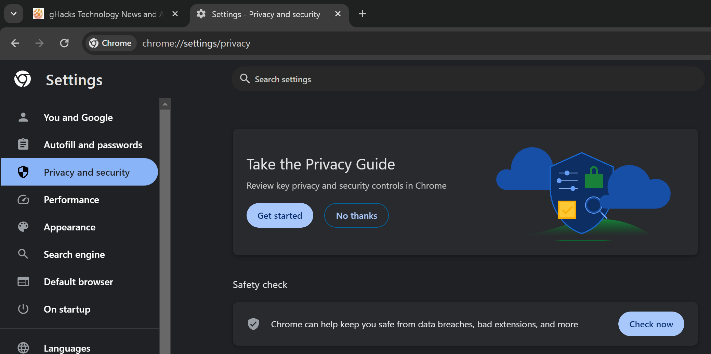Click the 'Review key privacy and security controls' text
The image size is (711, 354).
point(346,186)
